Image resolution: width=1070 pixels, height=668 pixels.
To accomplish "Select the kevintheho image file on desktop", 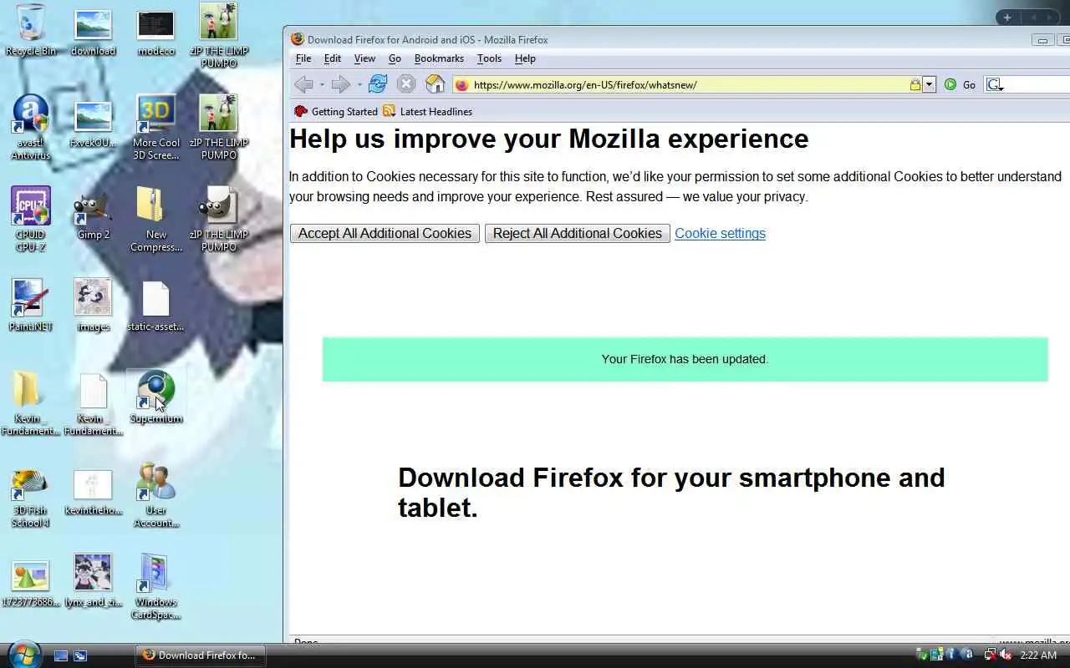I will [x=93, y=493].
